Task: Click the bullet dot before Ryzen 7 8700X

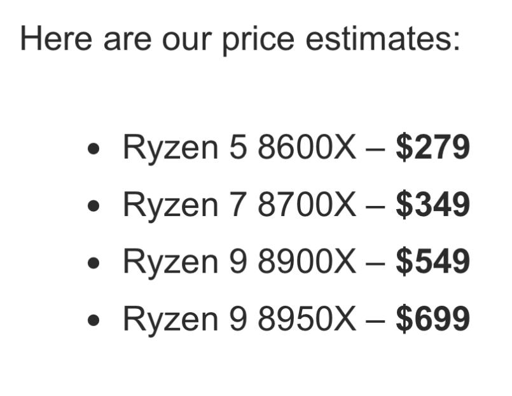Action: click(94, 206)
